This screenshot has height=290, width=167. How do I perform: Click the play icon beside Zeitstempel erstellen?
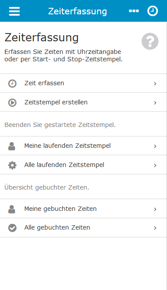(x=13, y=103)
